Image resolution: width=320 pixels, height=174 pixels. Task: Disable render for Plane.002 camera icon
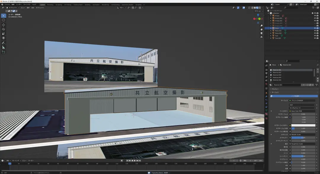[x=318, y=33]
